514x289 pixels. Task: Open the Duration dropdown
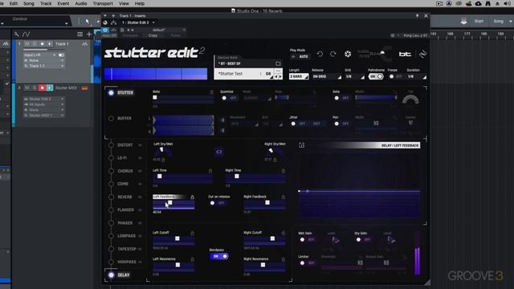click(416, 76)
